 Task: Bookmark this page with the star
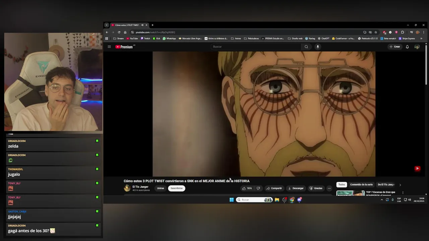pos(376,32)
